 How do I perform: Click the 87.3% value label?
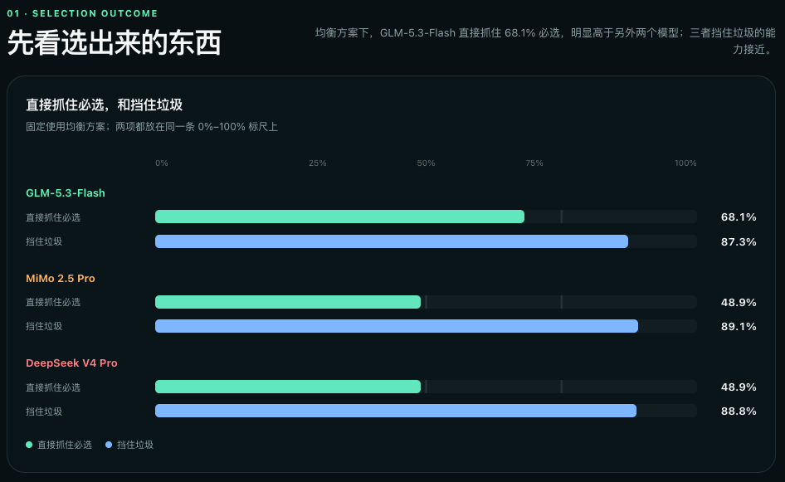click(x=739, y=241)
